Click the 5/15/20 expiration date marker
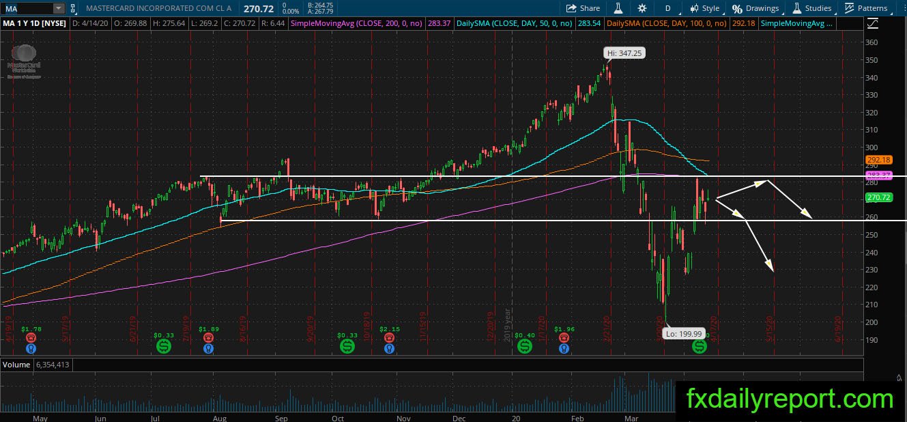The image size is (907, 422). tap(770, 328)
